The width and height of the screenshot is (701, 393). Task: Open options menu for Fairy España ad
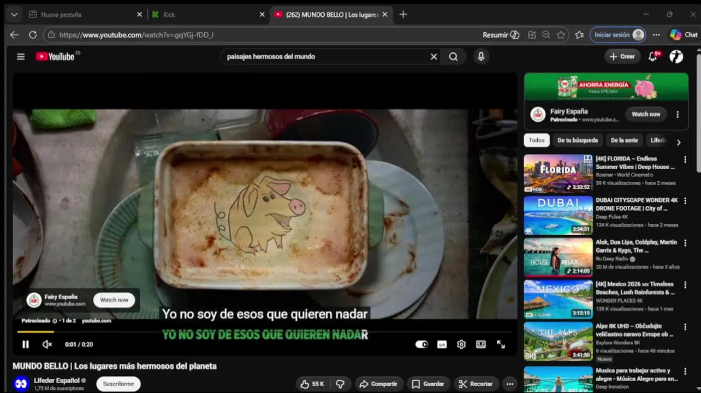click(678, 115)
